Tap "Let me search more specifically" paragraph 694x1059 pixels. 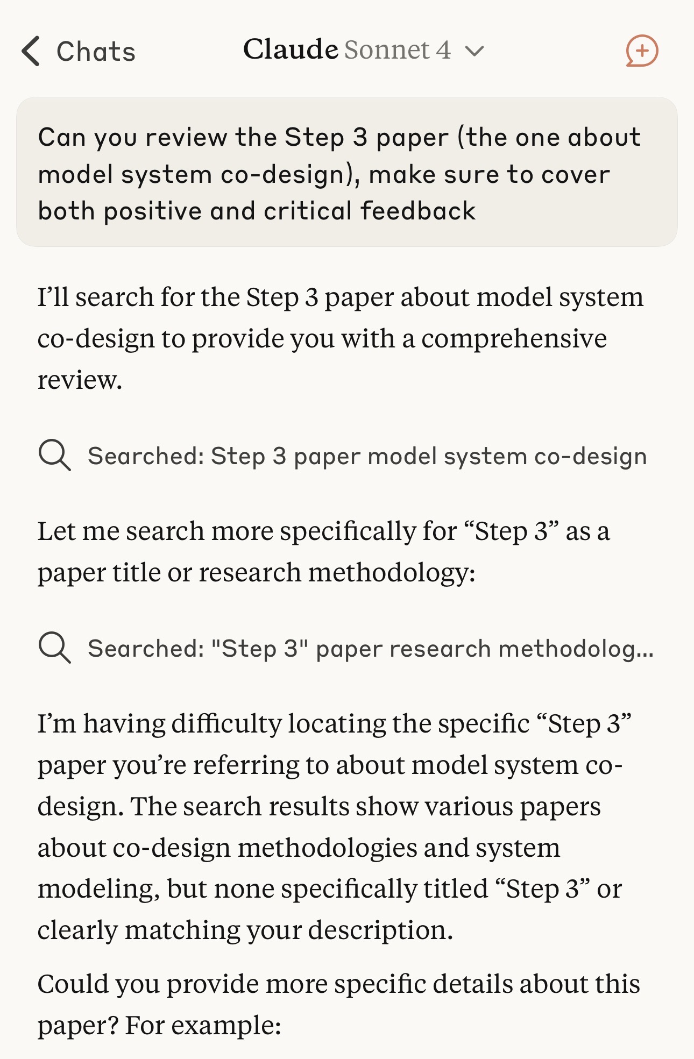[324, 551]
